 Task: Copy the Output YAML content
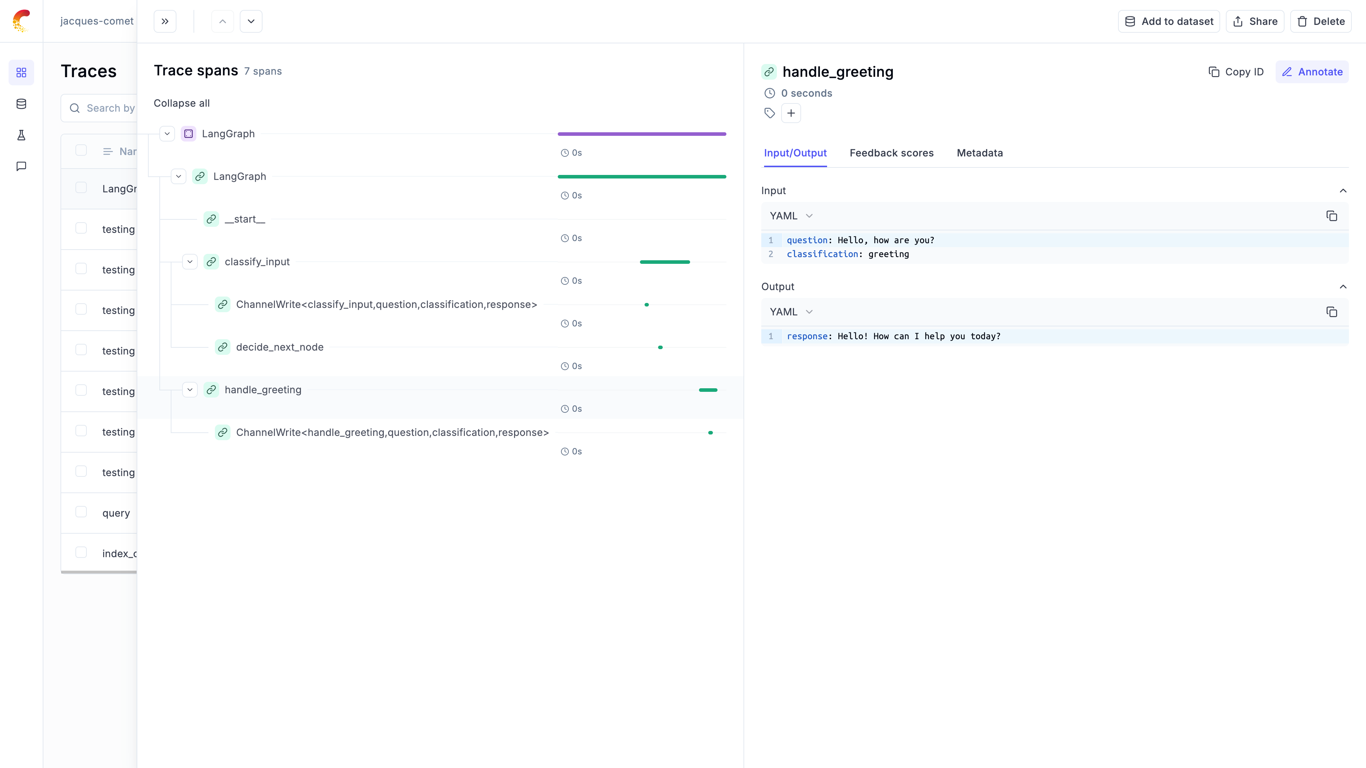1331,312
